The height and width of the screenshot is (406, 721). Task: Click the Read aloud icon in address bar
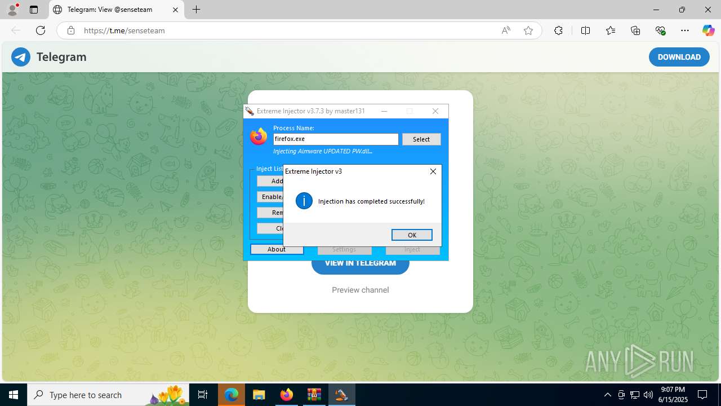(506, 30)
